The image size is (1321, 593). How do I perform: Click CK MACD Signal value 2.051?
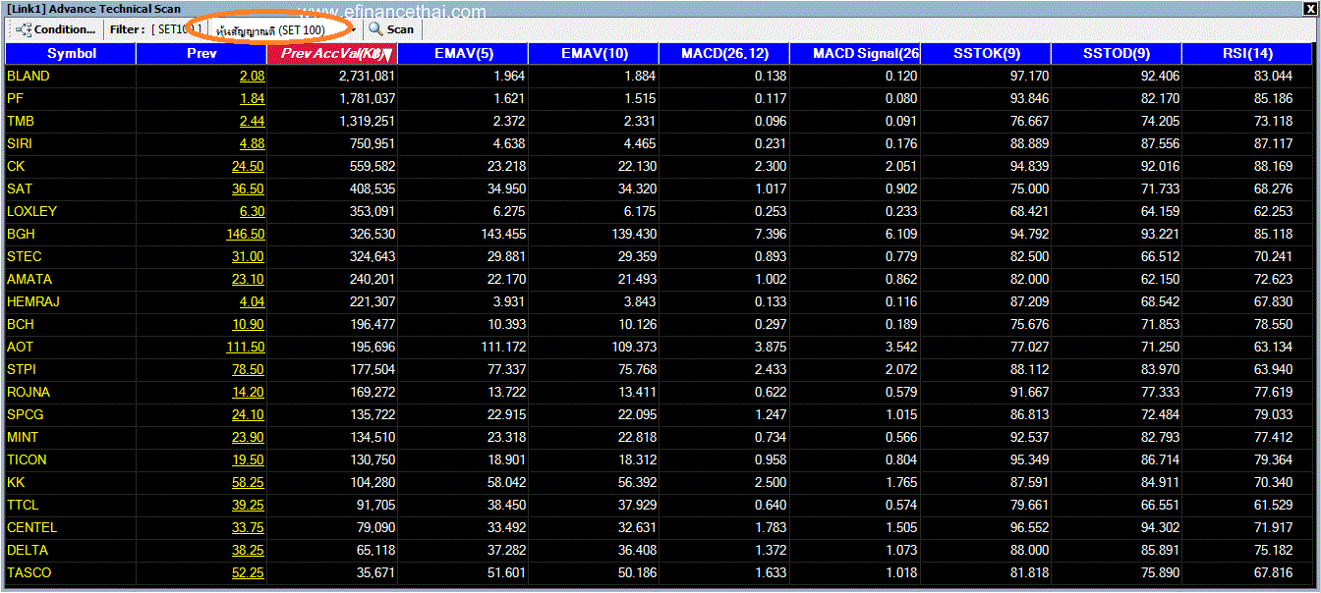pos(901,166)
